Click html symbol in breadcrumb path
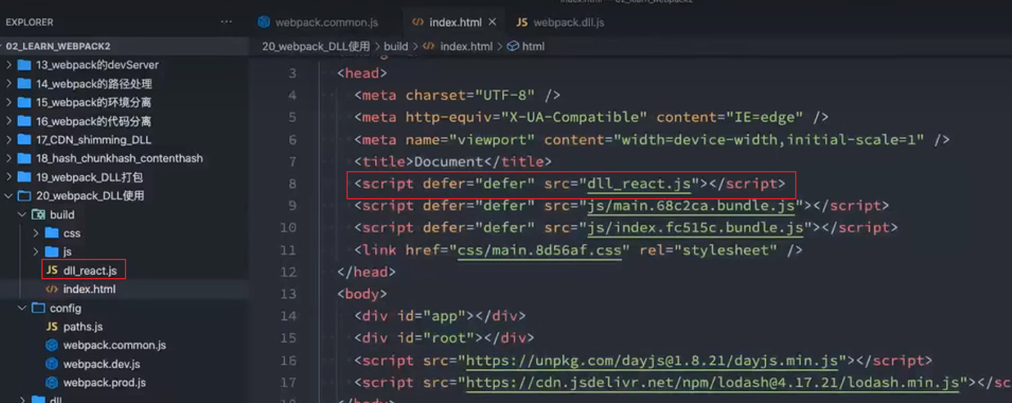Image resolution: width=1012 pixels, height=403 pixels. pyautogui.click(x=533, y=46)
